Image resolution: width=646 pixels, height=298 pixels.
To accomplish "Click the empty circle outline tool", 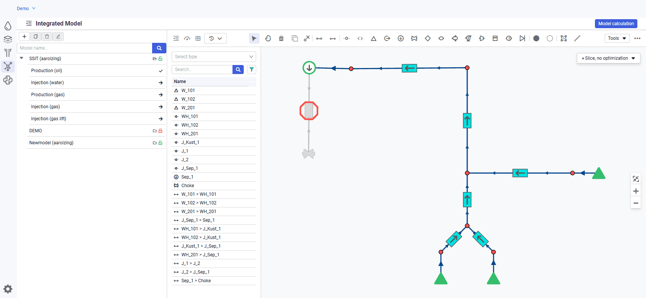I will [x=550, y=38].
